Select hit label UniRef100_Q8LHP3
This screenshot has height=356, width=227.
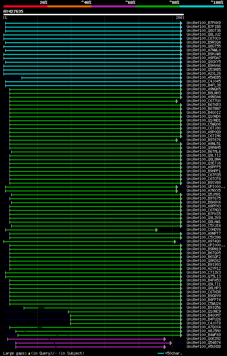[204, 288]
